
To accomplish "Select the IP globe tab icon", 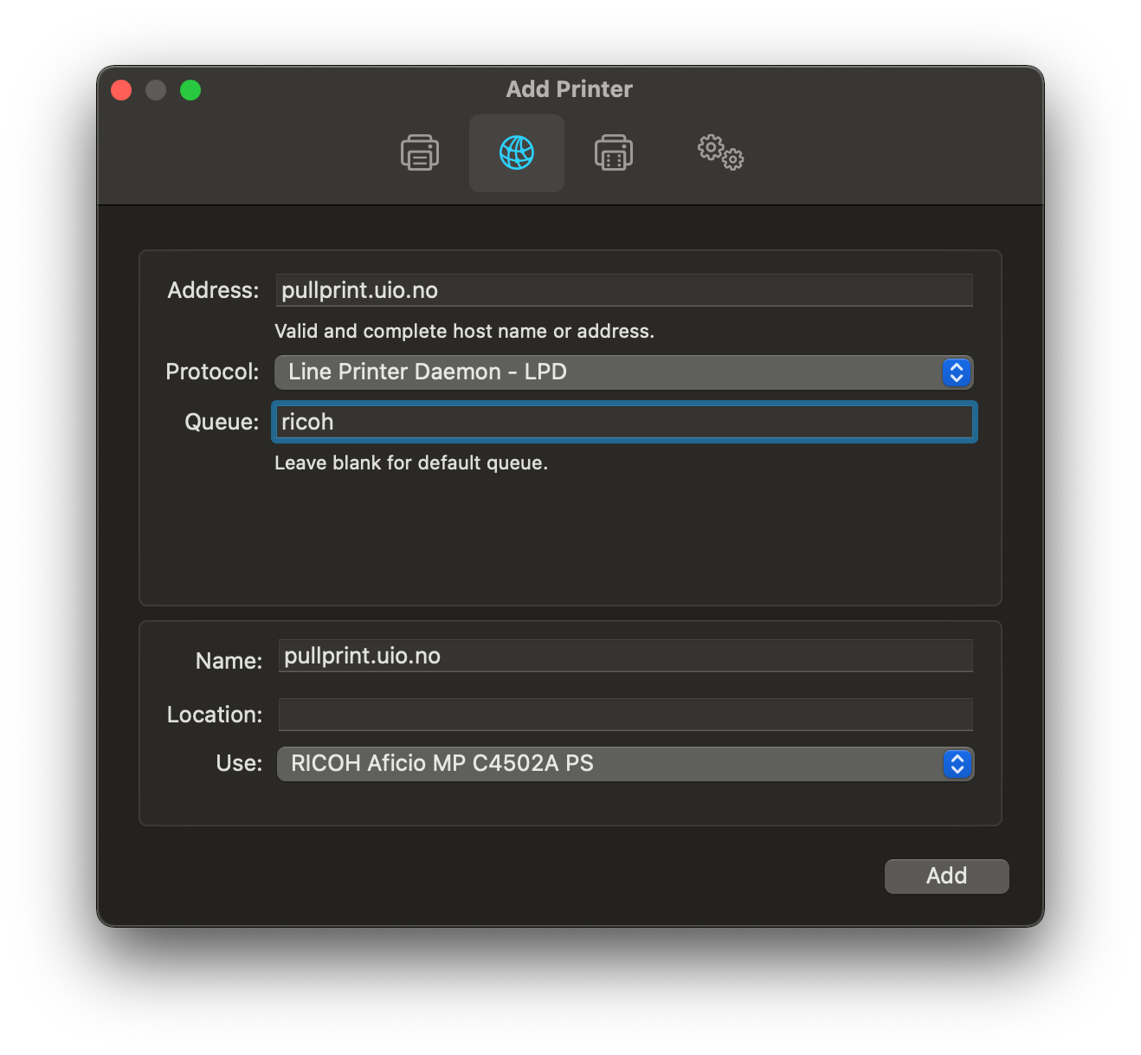I will point(517,153).
